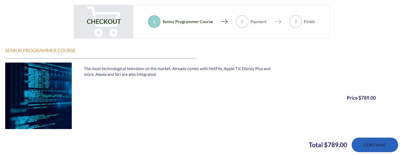Click the step 2 Payment circle
This screenshot has height=155, width=400.
(242, 22)
